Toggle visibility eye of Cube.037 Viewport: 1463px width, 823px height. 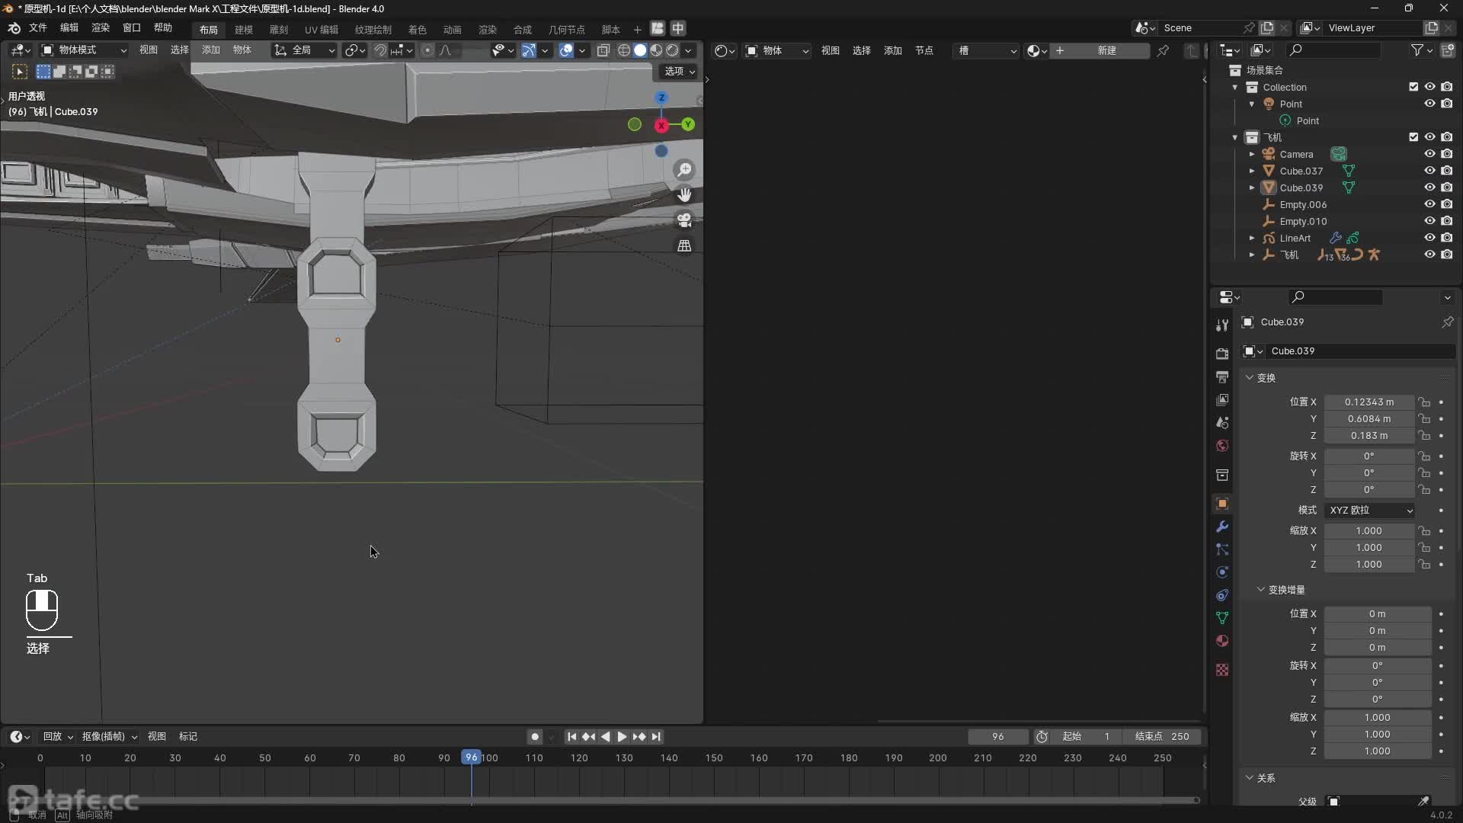[x=1429, y=171]
